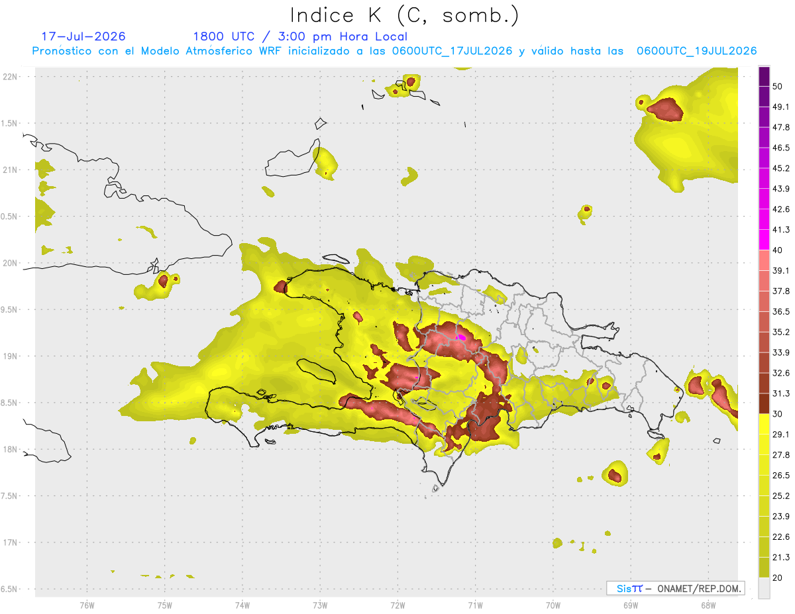The width and height of the screenshot is (795, 614).
Task: Click the "17N" latitude axis label
Action: pyautogui.click(x=11, y=542)
